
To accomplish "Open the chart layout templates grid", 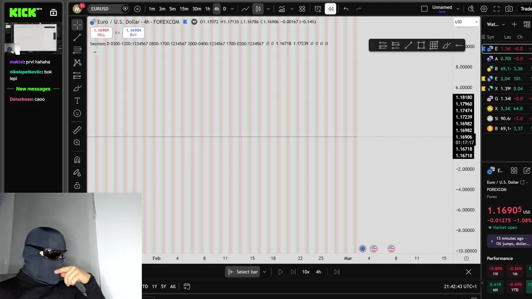I will (302, 9).
